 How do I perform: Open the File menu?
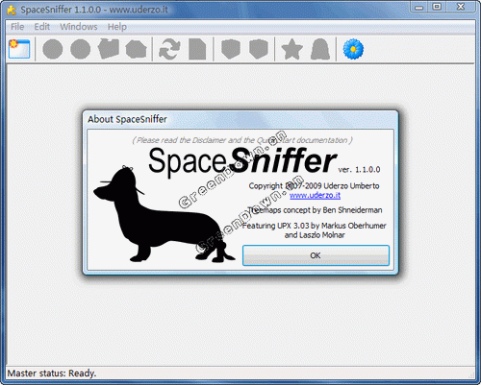17,27
